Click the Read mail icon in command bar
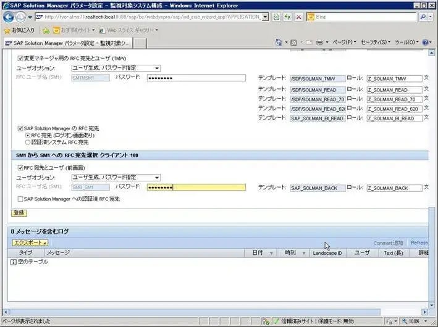The height and width of the screenshot is (327, 438). point(309,43)
